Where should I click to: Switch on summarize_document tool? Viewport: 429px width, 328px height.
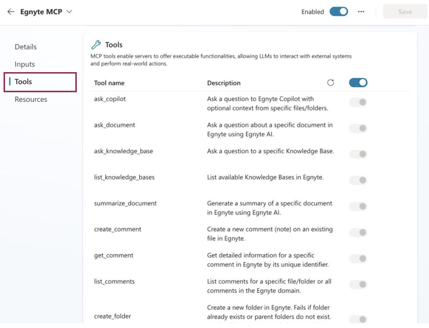[x=358, y=207]
